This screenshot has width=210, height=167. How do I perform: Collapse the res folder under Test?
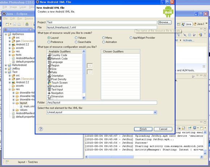10,89
